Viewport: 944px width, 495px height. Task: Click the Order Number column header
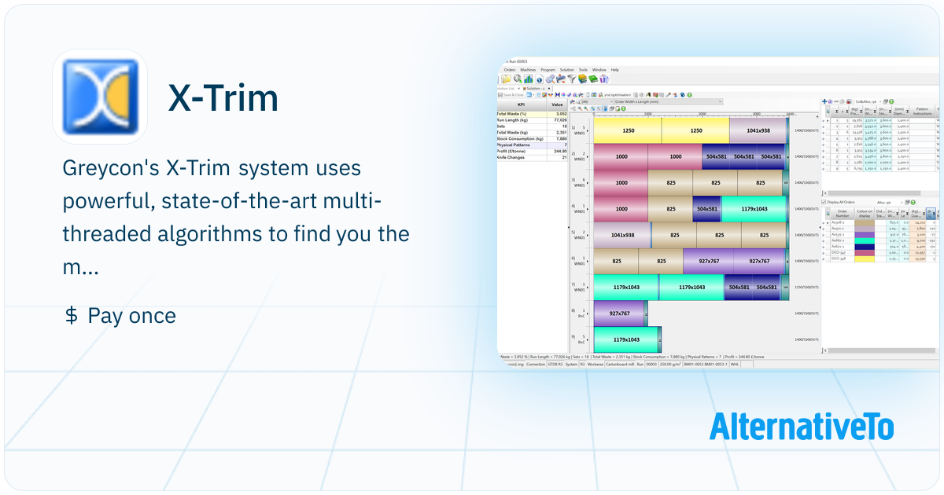coord(843,214)
